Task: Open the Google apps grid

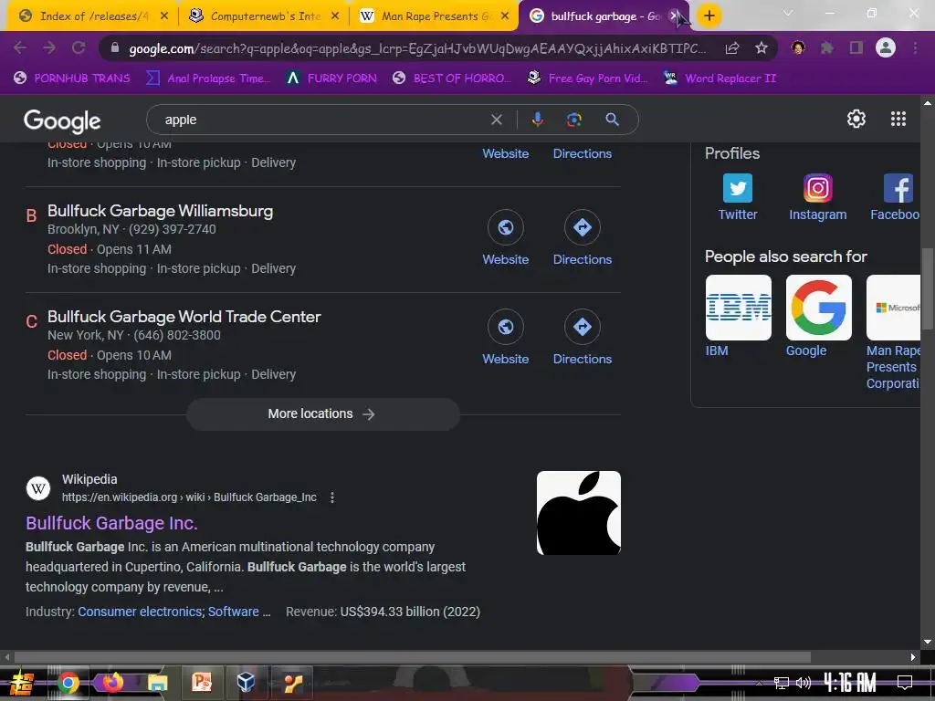Action: tap(898, 119)
